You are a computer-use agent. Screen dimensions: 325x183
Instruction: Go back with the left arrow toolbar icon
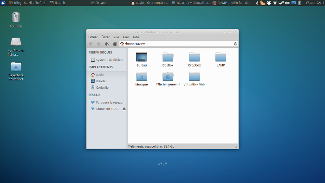[91, 44]
